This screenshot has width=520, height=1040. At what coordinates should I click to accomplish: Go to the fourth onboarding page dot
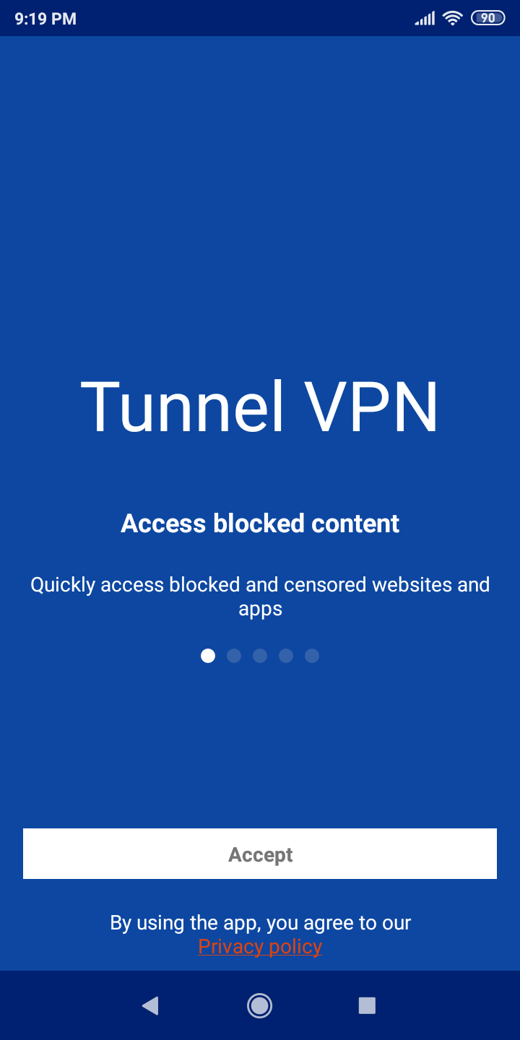pyautogui.click(x=286, y=656)
